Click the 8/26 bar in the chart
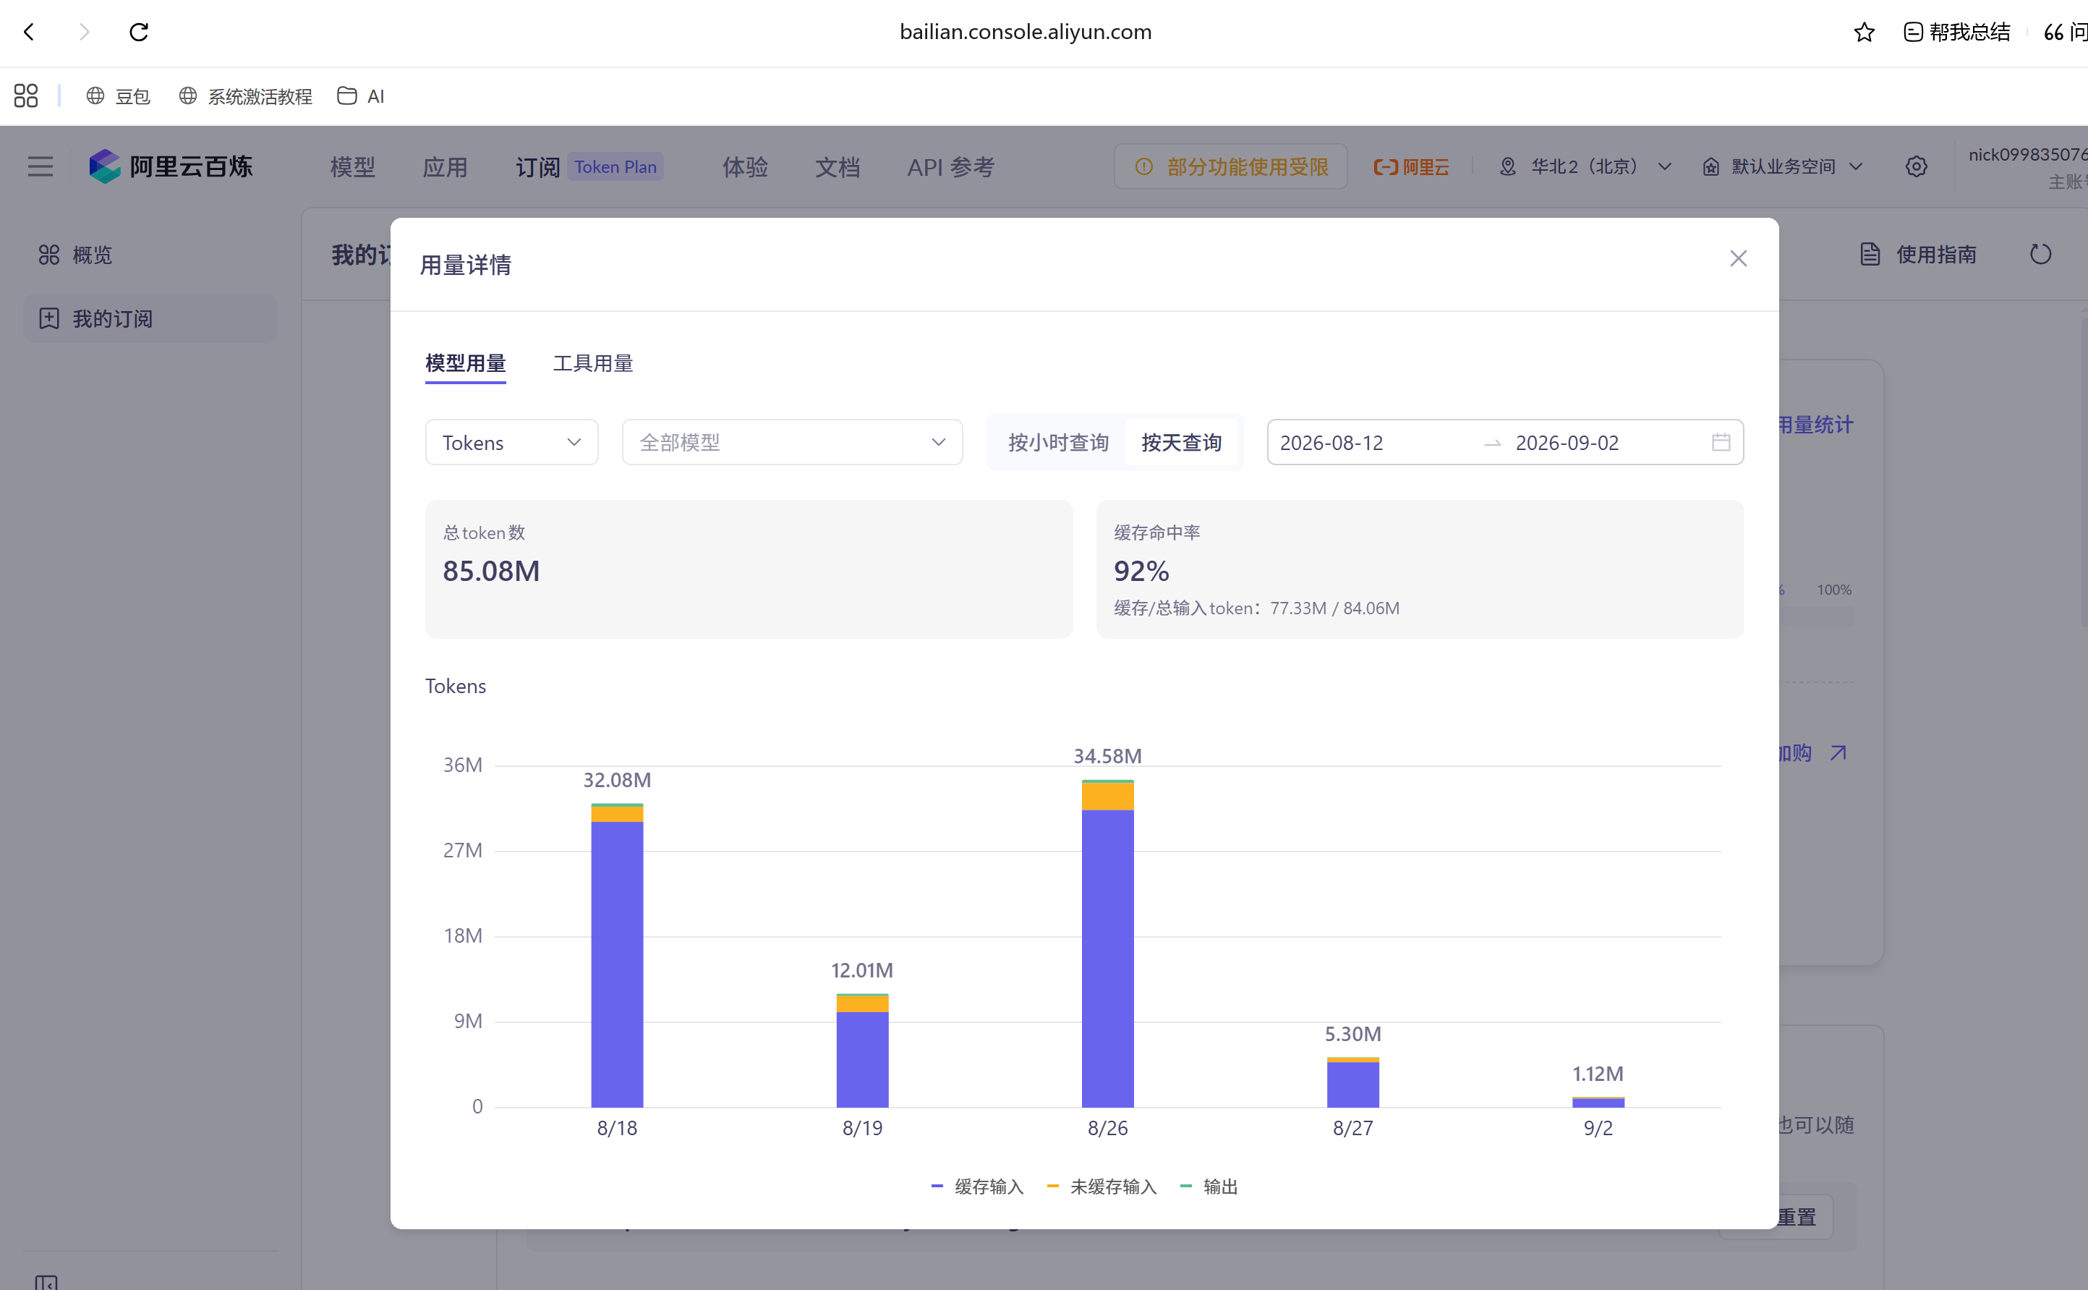Image resolution: width=2088 pixels, height=1290 pixels. [1107, 943]
